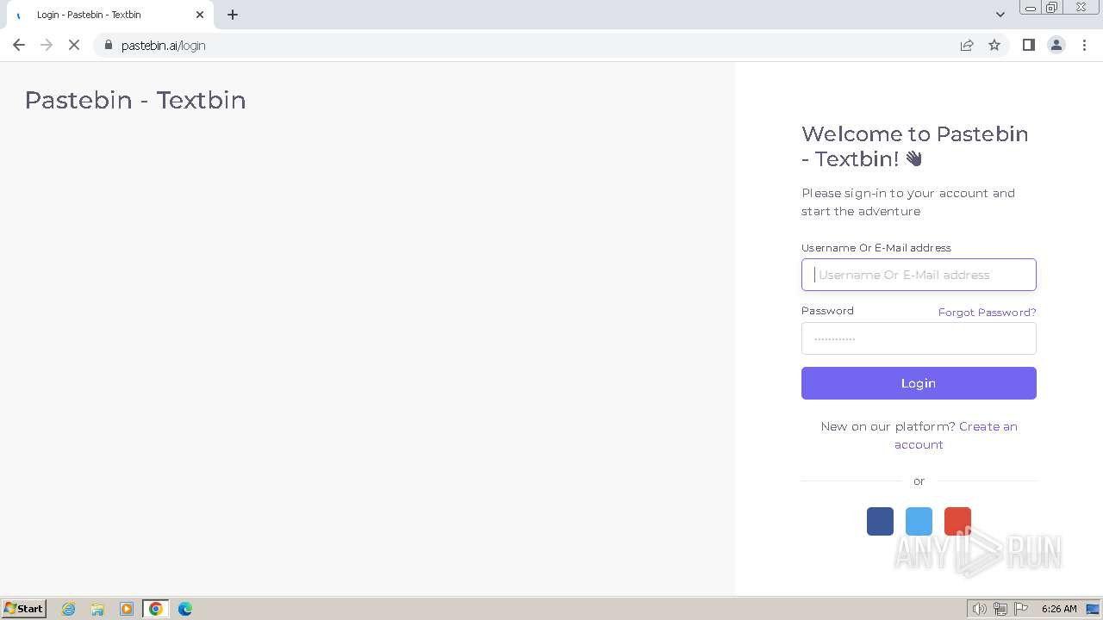1103x620 pixels.
Task: Open the Chrome three-dot menu
Action: tap(1084, 45)
